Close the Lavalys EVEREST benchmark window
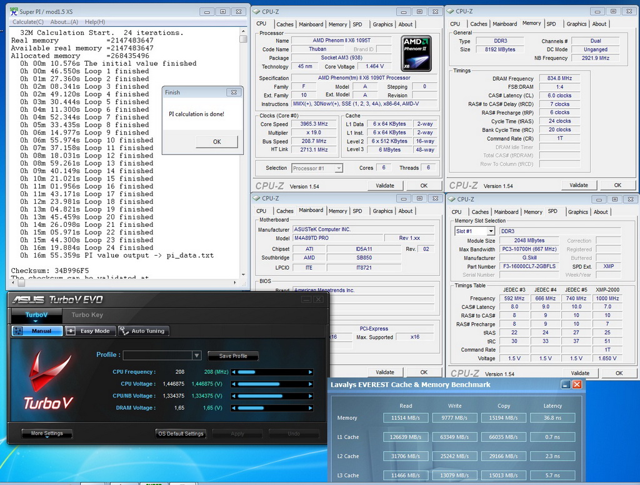Viewport: 640px width, 485px height. coord(577,384)
